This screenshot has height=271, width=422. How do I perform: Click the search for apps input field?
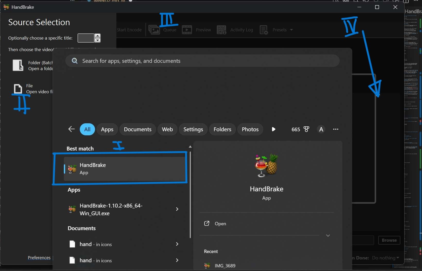point(202,61)
